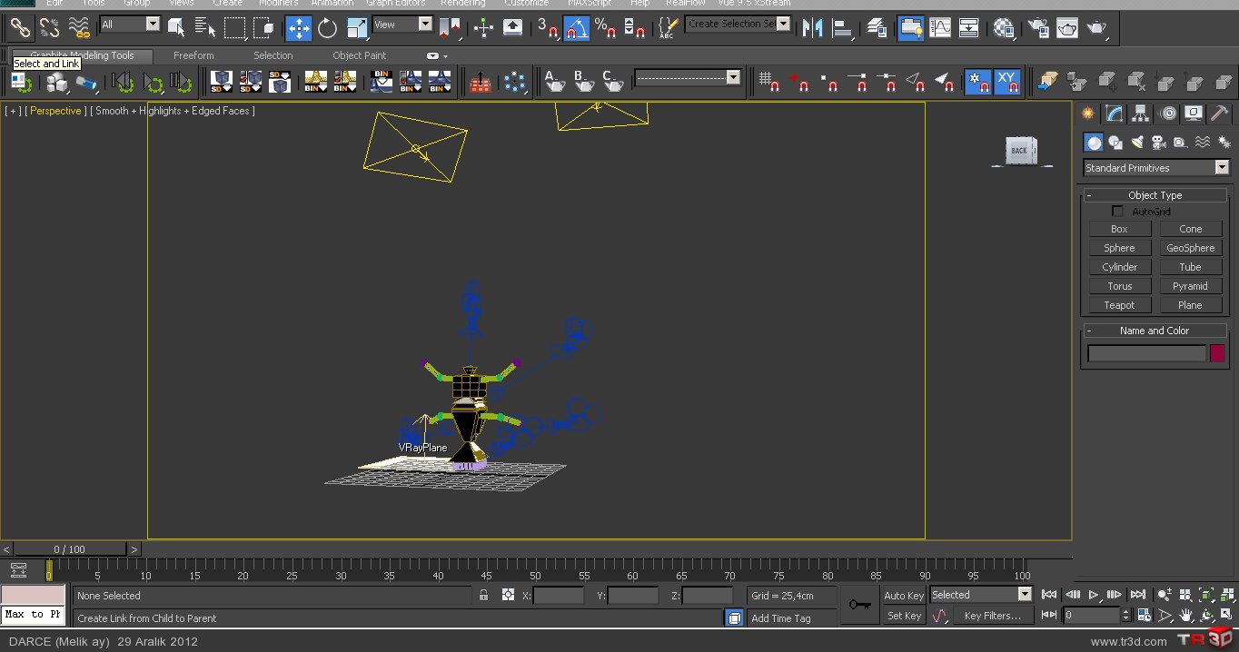Open the object color swatch

tap(1217, 354)
